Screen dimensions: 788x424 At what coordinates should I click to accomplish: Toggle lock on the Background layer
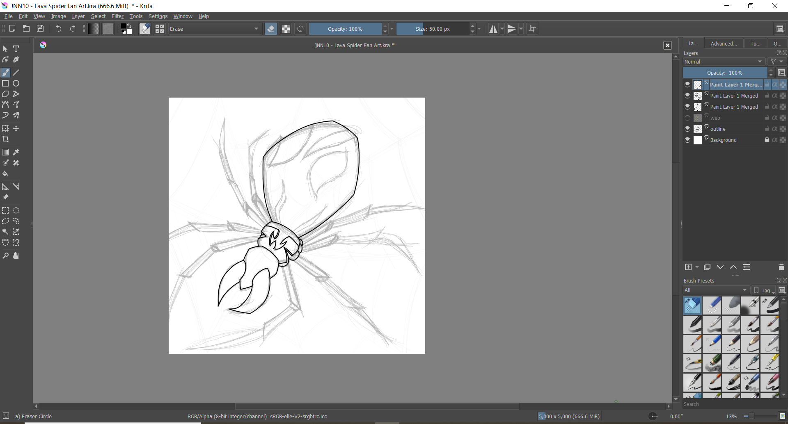767,140
